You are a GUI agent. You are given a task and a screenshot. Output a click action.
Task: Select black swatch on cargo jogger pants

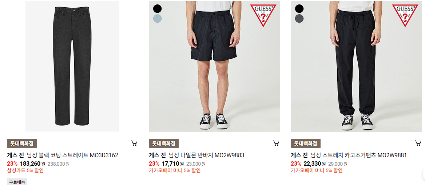[299, 9]
